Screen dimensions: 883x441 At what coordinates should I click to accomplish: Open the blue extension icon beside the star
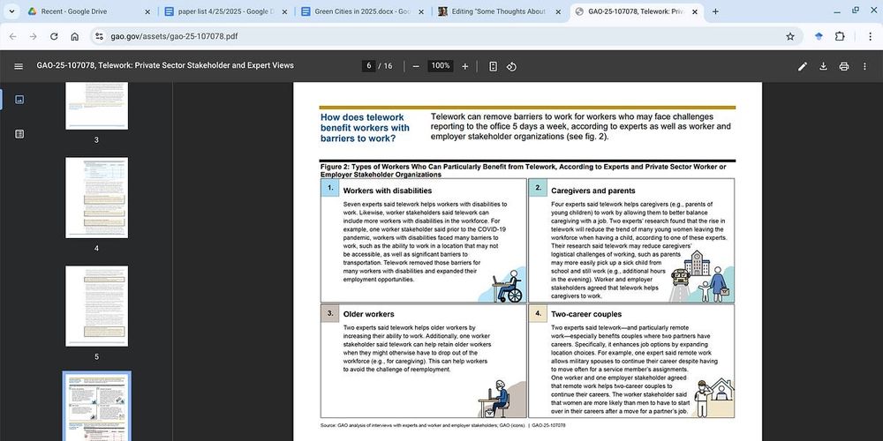819,36
